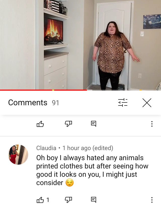Open the comments sort filter icon
Image resolution: width=161 pixels, height=212 pixels.
123,103
